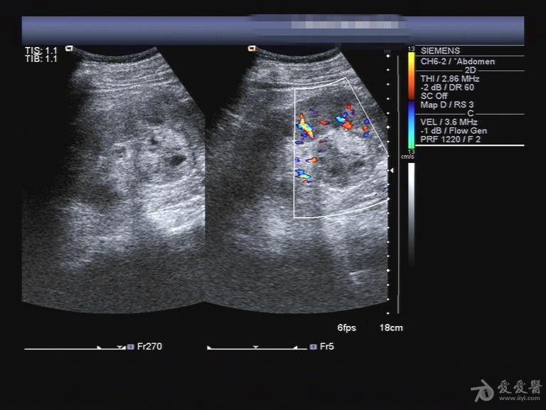Click the 'PRF 1220 / F 2' text
The width and height of the screenshot is (546, 410).
450,140
